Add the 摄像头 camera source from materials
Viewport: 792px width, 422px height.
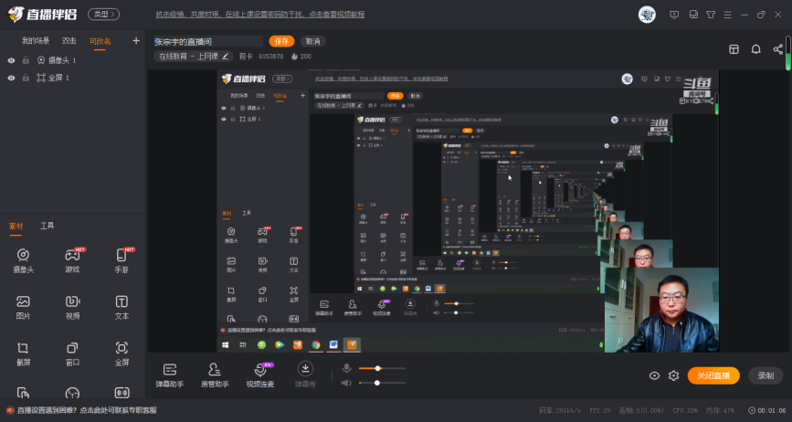tap(23, 260)
